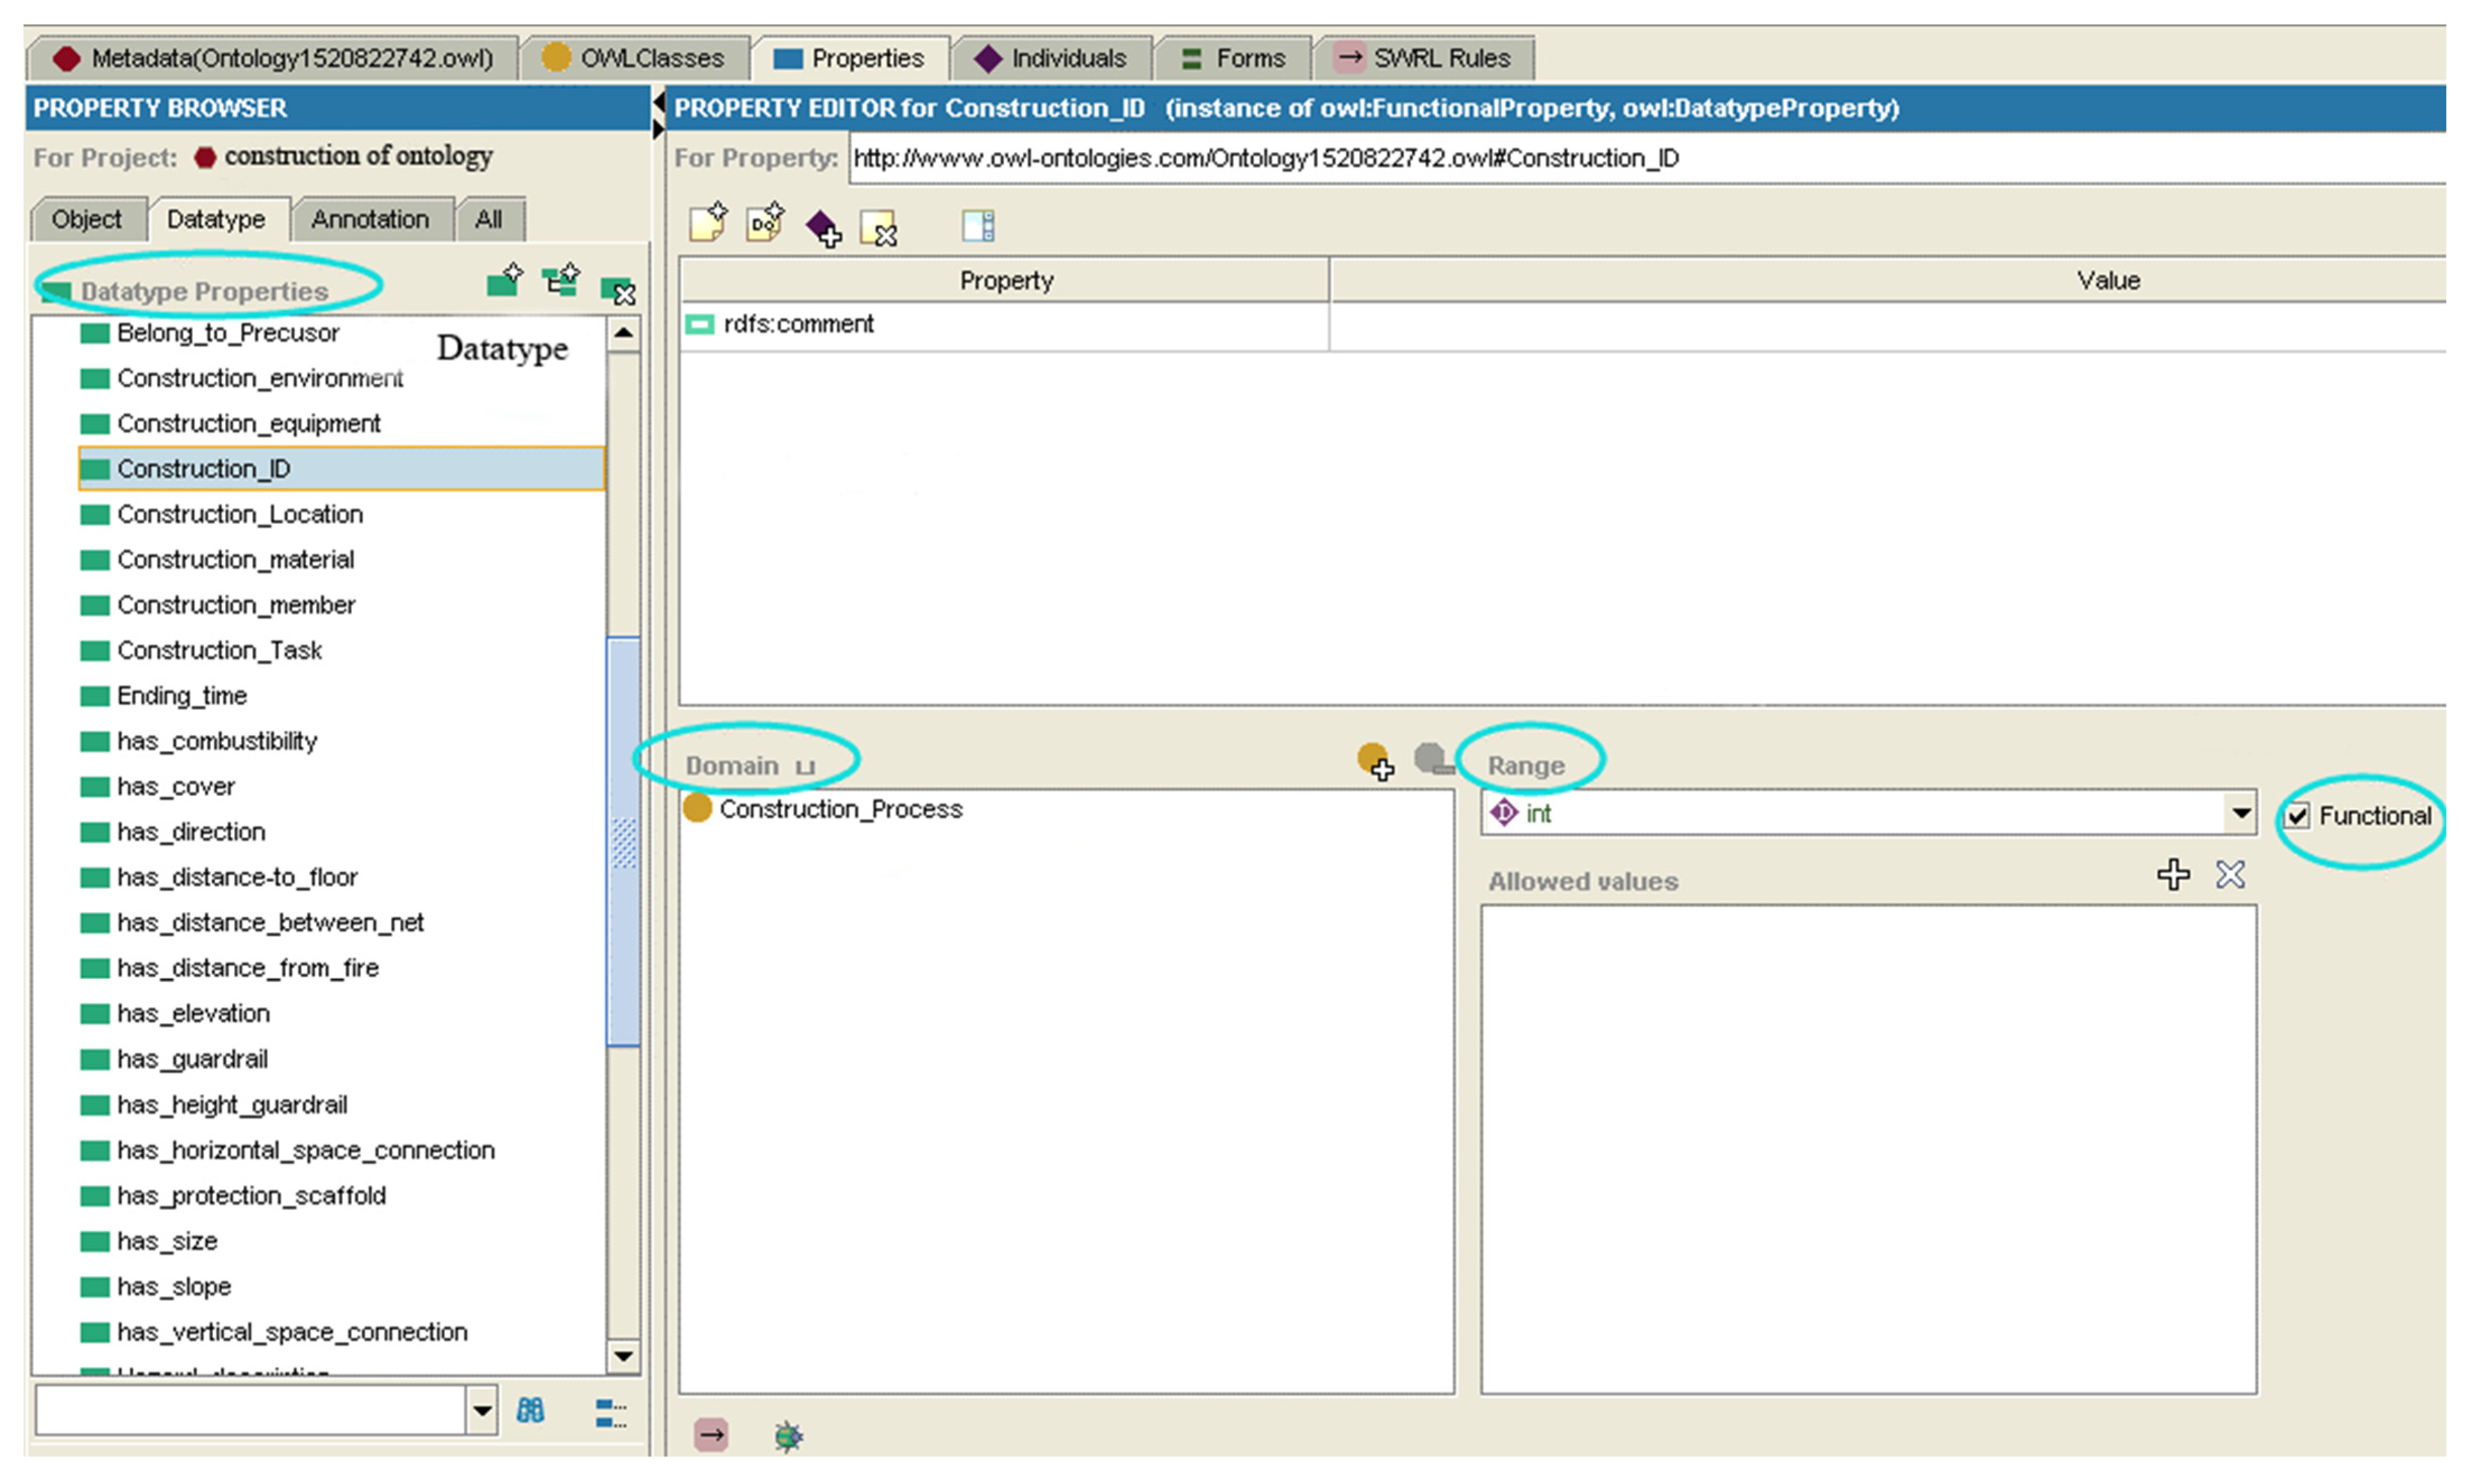Select the Object properties subtab
The width and height of the screenshot is (2471, 1484).
[86, 219]
